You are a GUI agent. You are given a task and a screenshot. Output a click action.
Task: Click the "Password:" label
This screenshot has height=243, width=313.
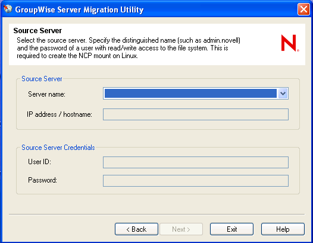(x=42, y=180)
